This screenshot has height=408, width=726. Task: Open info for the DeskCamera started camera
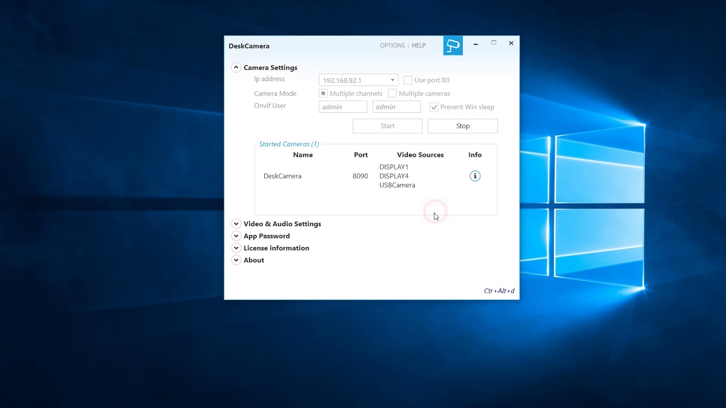pyautogui.click(x=475, y=176)
